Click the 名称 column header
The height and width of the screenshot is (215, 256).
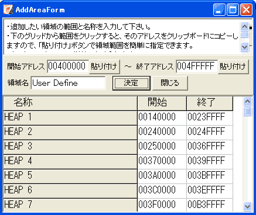coord(70,103)
